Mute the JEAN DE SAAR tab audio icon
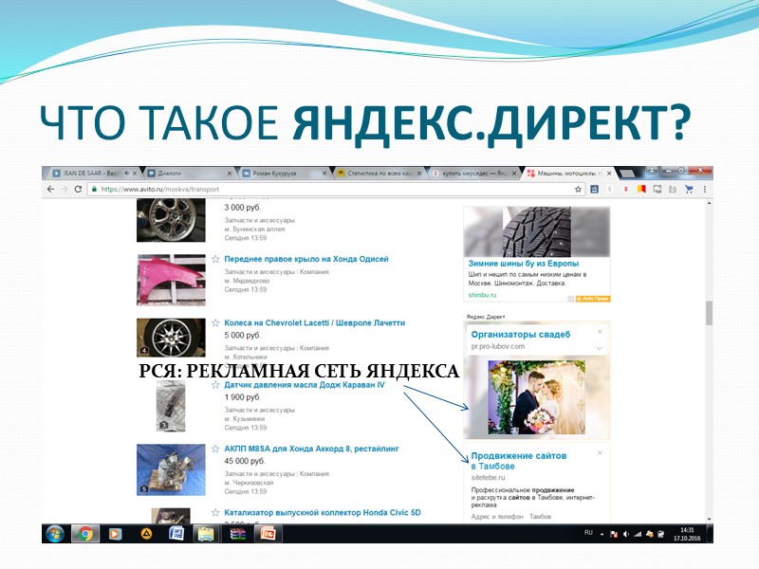Image resolution: width=759 pixels, height=569 pixels. [x=127, y=173]
